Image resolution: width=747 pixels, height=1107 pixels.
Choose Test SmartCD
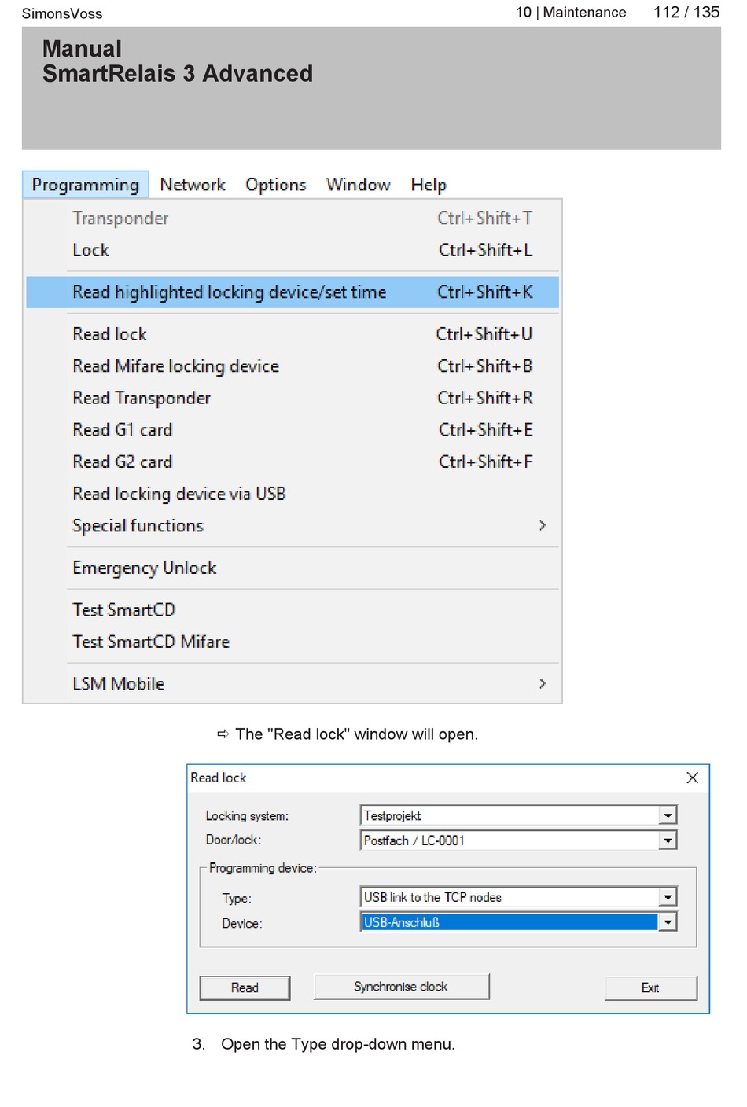tap(293, 610)
